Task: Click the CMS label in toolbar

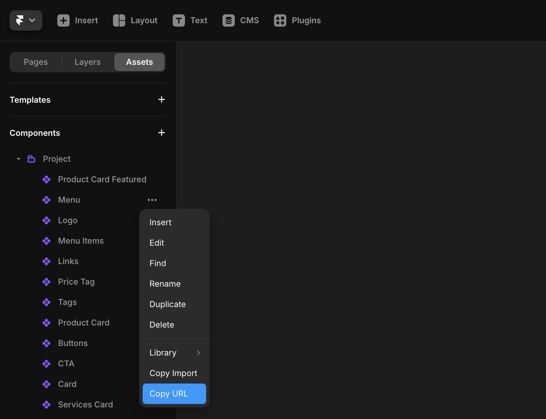Action: tap(249, 20)
